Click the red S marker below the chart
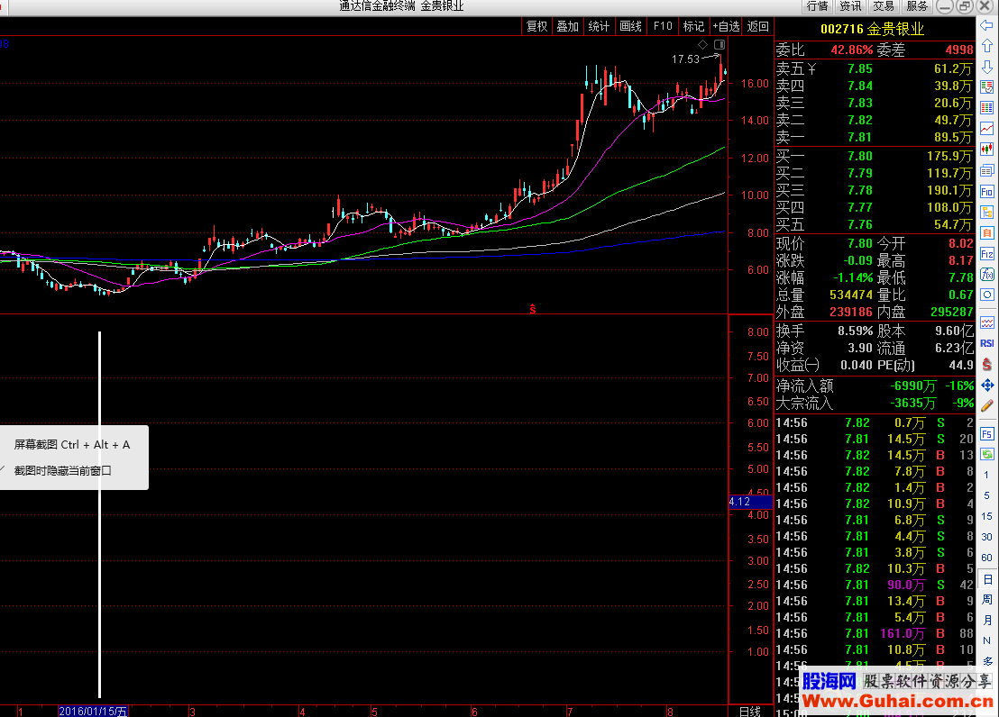Viewport: 999px width, 717px height. tap(533, 310)
